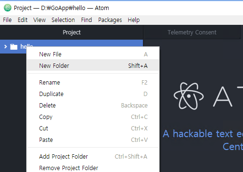This screenshot has width=243, height=172.
Task: Click the Atom logo in welcome pane
Action: pyautogui.click(x=189, y=96)
